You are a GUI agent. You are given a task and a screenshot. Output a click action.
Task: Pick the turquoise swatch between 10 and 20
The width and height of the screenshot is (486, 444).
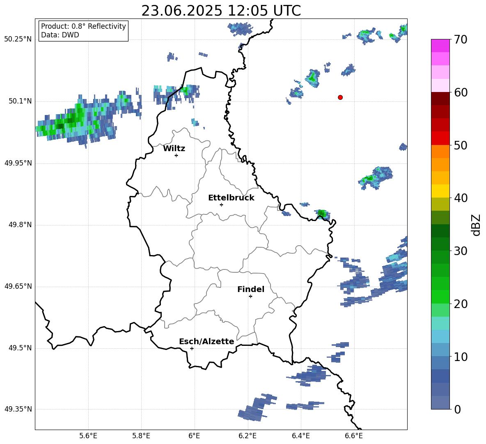440,323
